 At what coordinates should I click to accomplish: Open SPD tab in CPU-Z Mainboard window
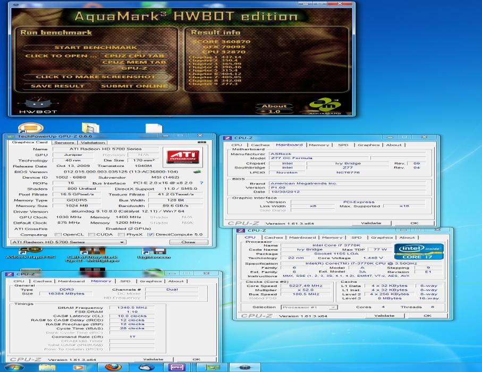coord(343,145)
